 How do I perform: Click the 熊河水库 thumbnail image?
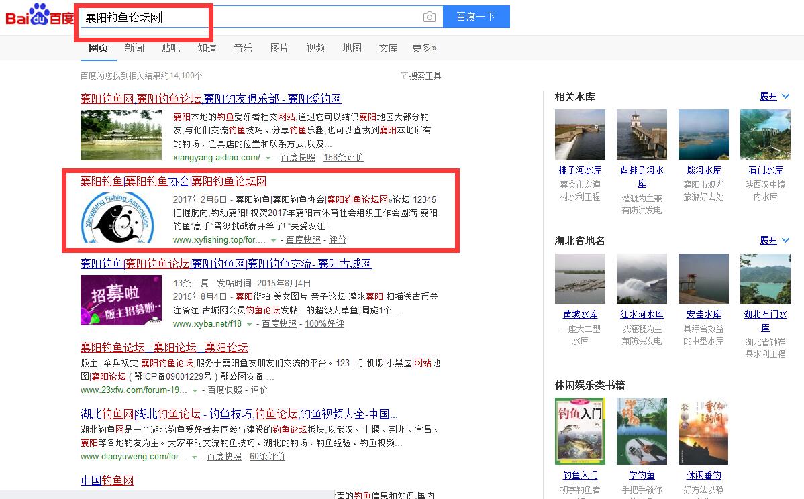pos(703,134)
